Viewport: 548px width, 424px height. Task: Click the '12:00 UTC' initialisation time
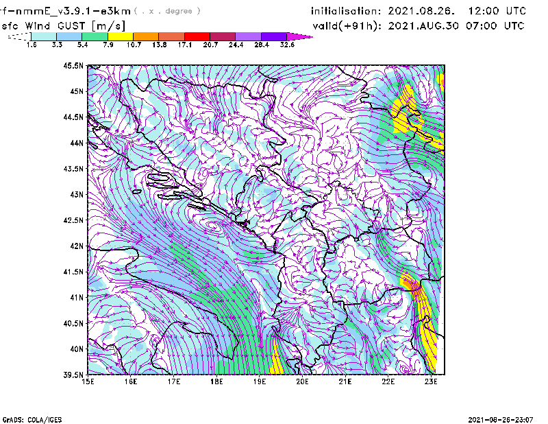click(x=497, y=11)
